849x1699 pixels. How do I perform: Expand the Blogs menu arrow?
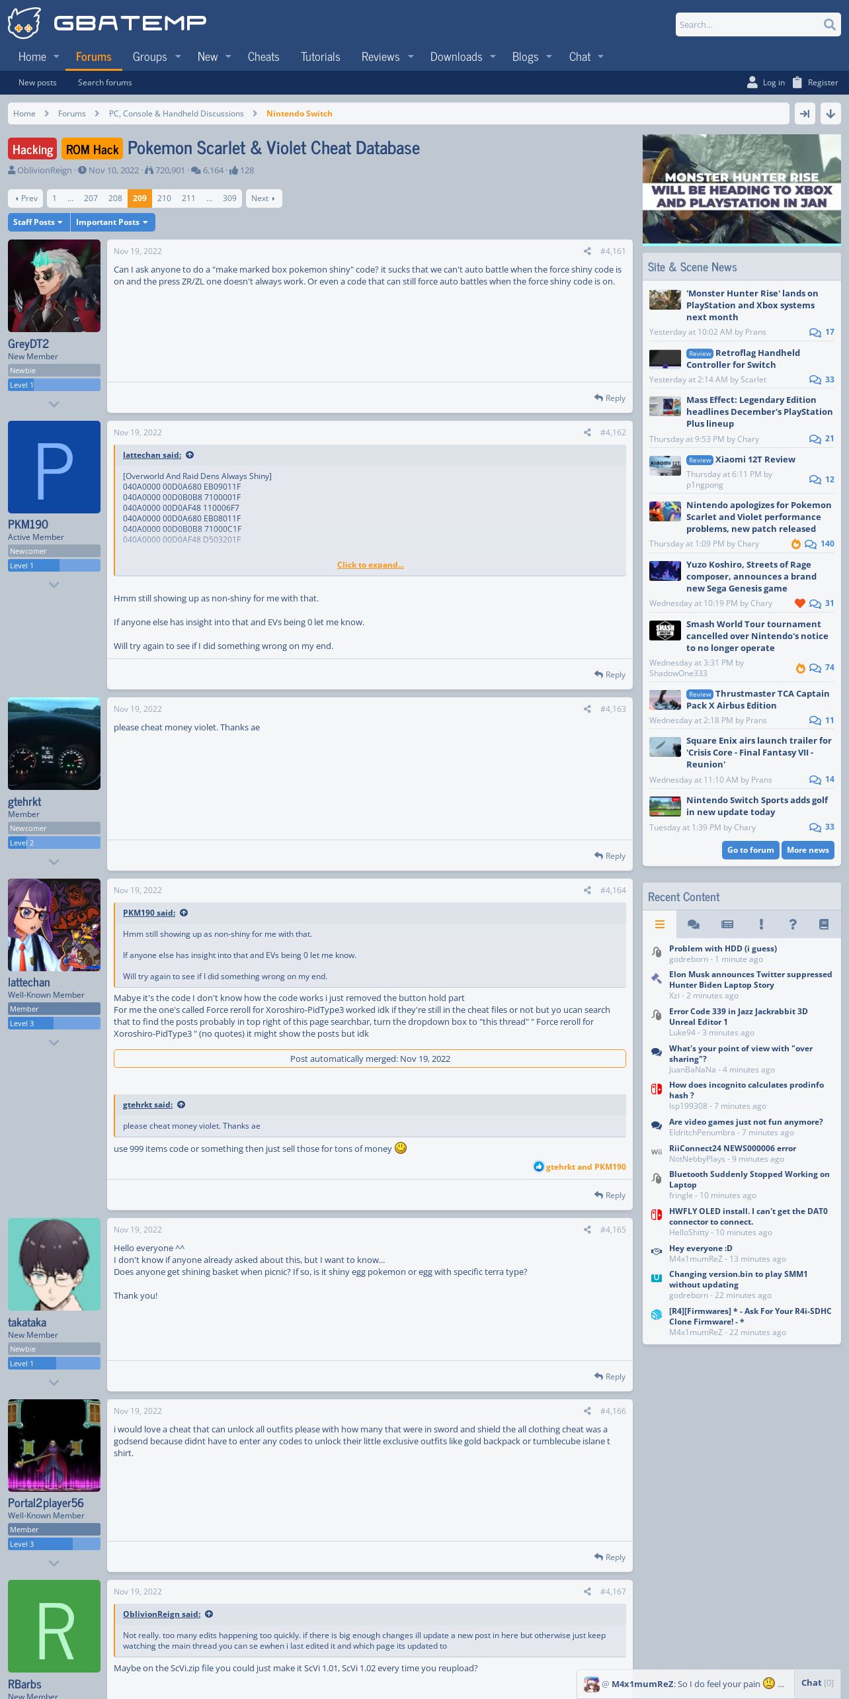[549, 57]
